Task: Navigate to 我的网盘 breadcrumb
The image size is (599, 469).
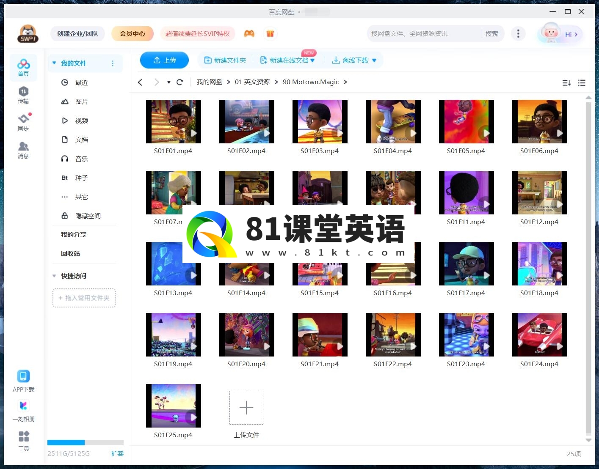Action: 209,82
